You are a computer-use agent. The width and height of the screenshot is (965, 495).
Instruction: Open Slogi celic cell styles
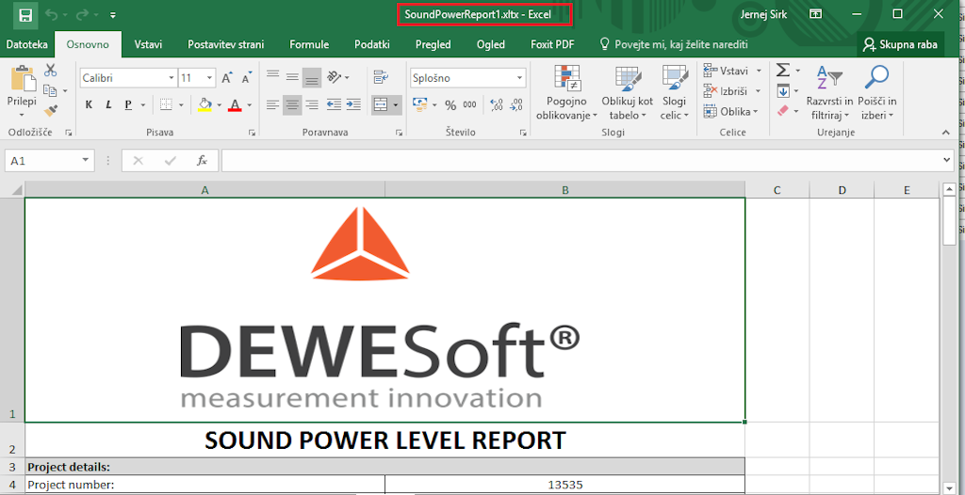[x=674, y=92]
